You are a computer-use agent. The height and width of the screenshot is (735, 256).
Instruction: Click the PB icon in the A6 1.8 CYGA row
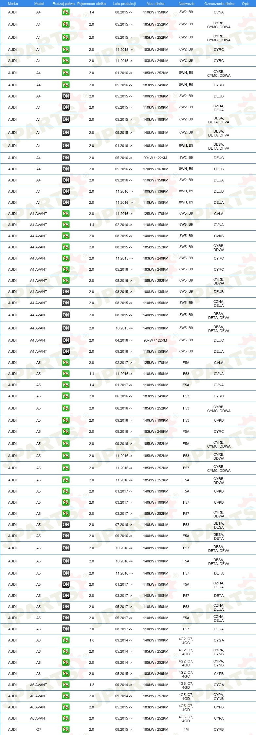click(65, 640)
